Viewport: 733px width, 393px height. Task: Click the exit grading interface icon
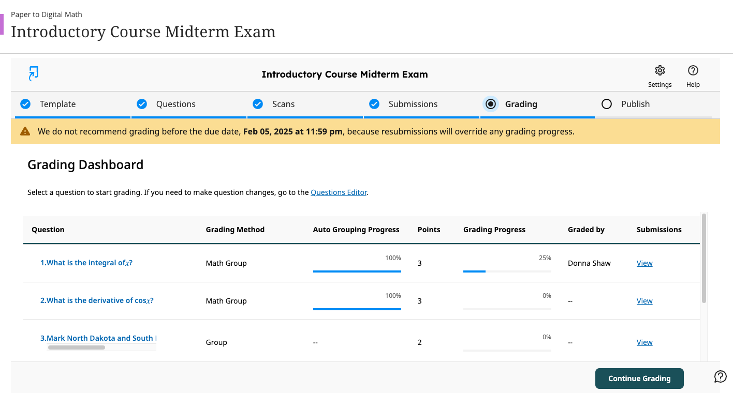(x=33, y=73)
